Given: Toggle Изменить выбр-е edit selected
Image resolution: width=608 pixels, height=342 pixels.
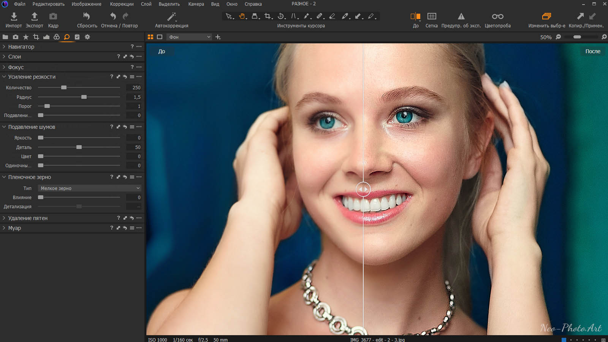Looking at the screenshot, I should [546, 16].
